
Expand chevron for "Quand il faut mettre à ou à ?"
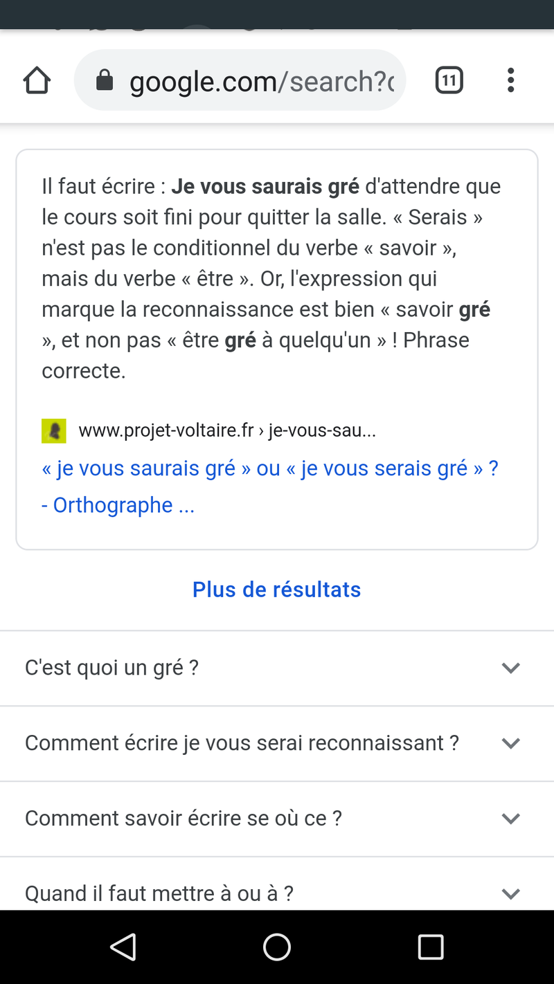[510, 893]
